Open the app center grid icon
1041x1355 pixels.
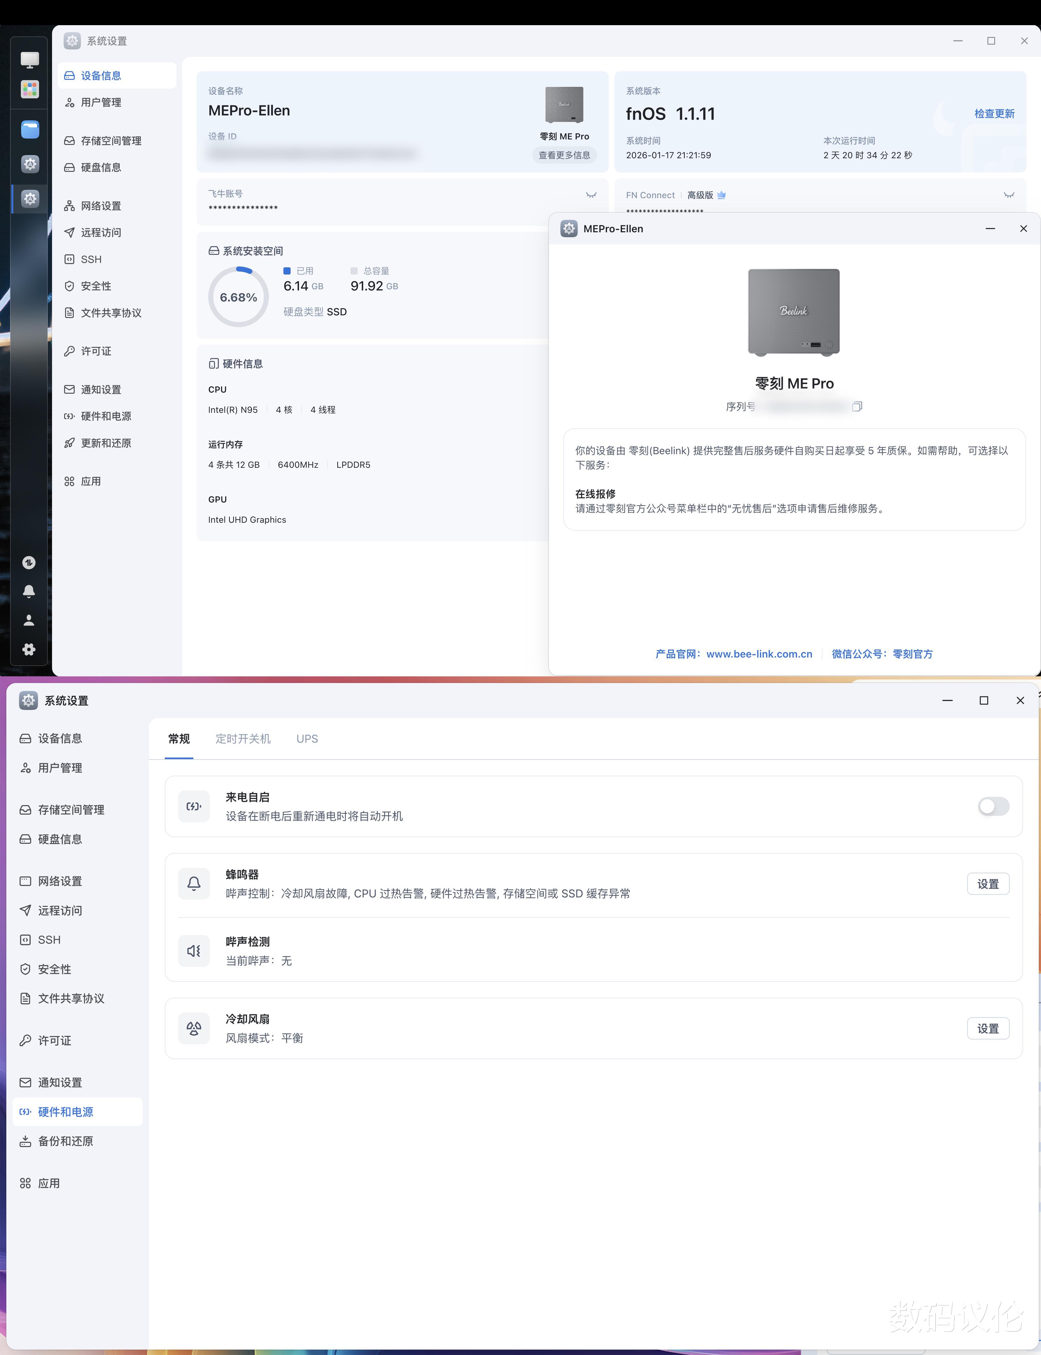pyautogui.click(x=30, y=89)
